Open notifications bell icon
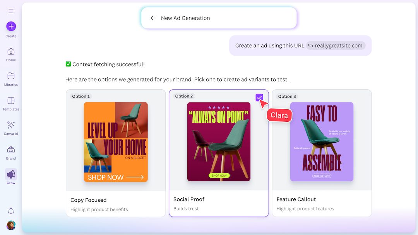The image size is (418, 235). tap(11, 211)
